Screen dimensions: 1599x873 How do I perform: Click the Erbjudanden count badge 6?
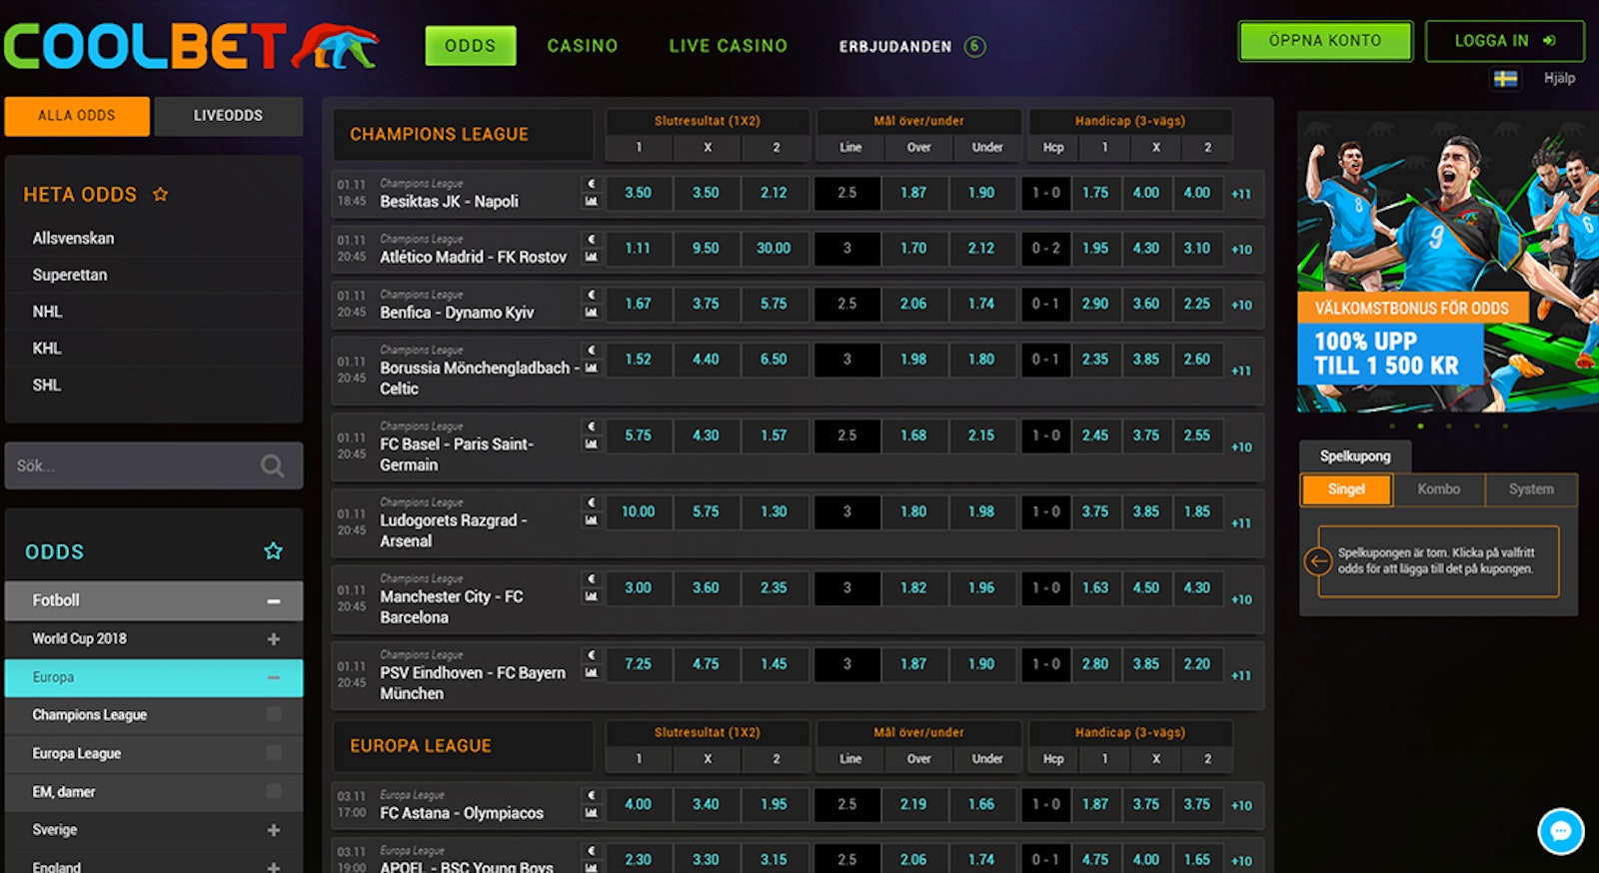(974, 46)
